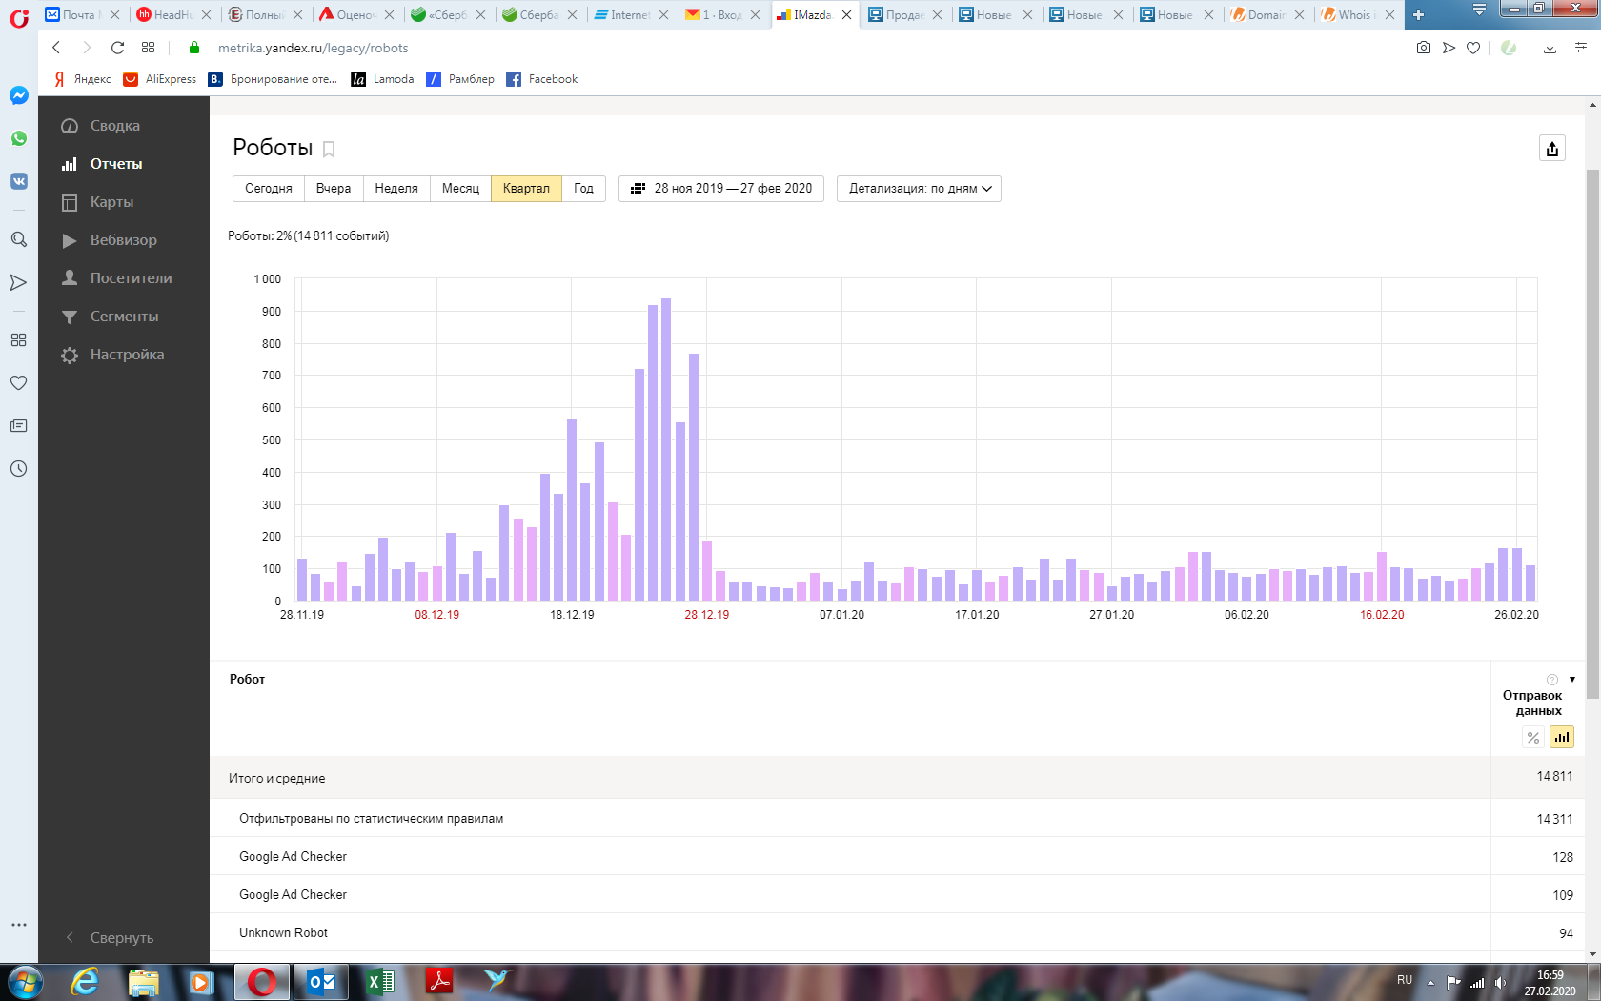The image size is (1601, 1001).
Task: Switch table values to absolute numbers
Action: click(x=1561, y=737)
